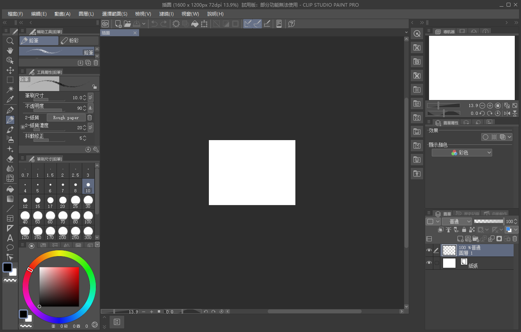Open the 顯示顏色 彩色 dropdown
The width and height of the screenshot is (521, 332).
[462, 152]
